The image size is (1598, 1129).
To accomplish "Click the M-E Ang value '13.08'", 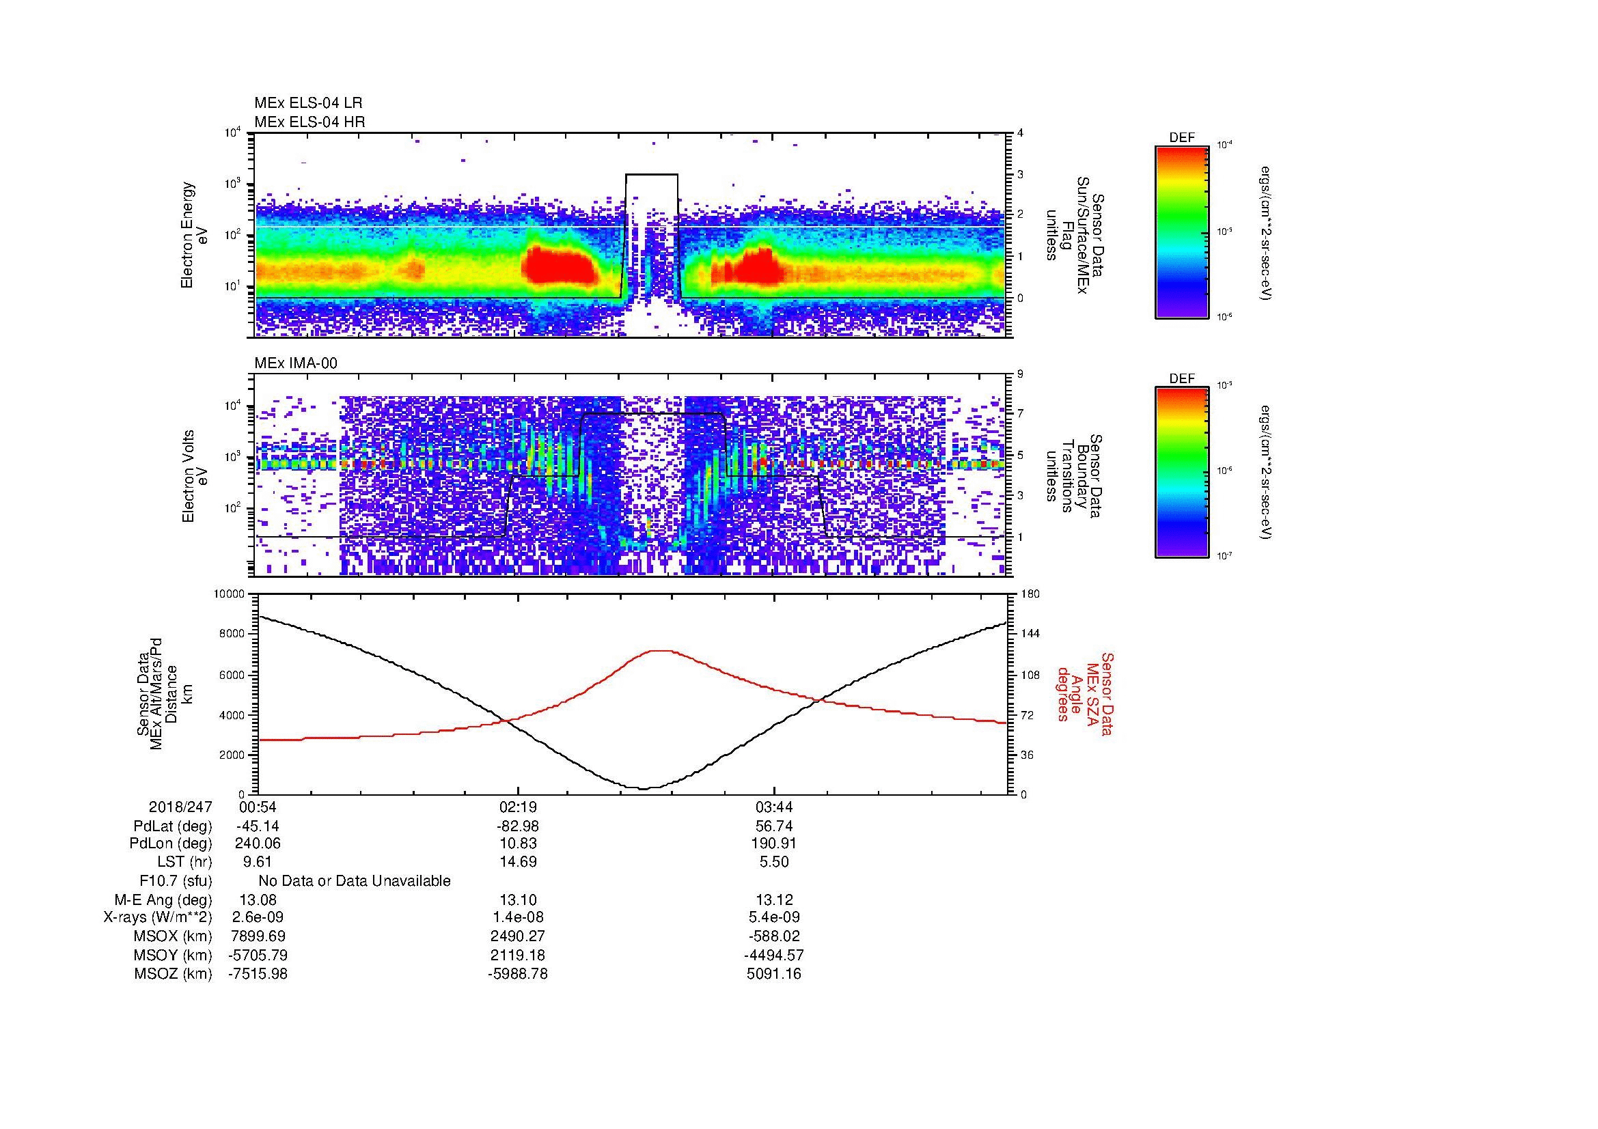I will [258, 900].
